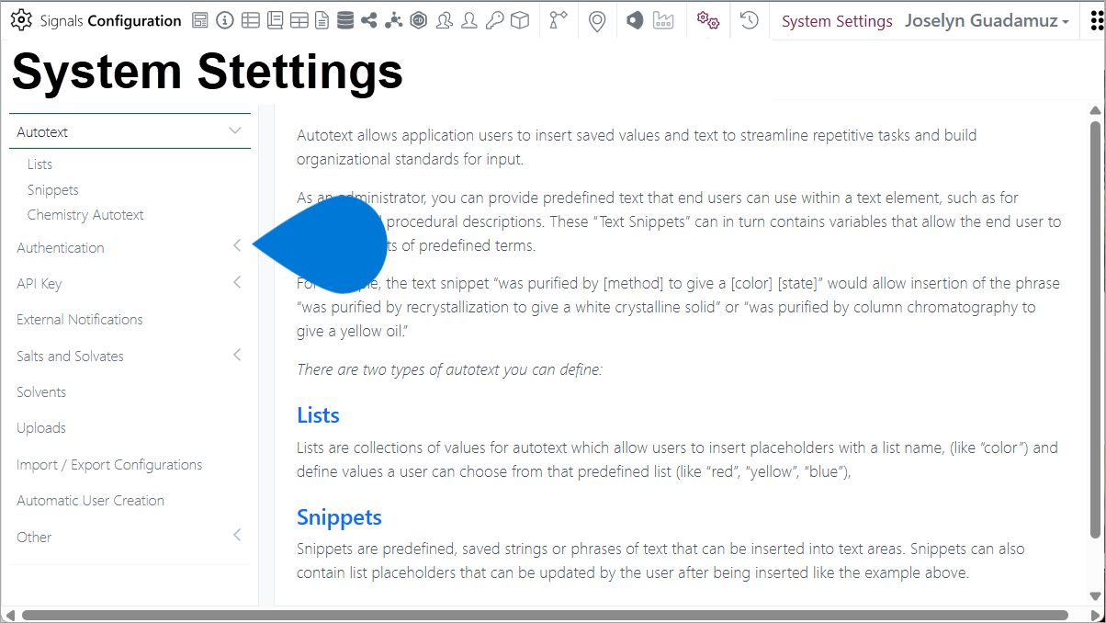Screen dimensions: 1106x623
Task: Open the database stack icon
Action: (345, 21)
